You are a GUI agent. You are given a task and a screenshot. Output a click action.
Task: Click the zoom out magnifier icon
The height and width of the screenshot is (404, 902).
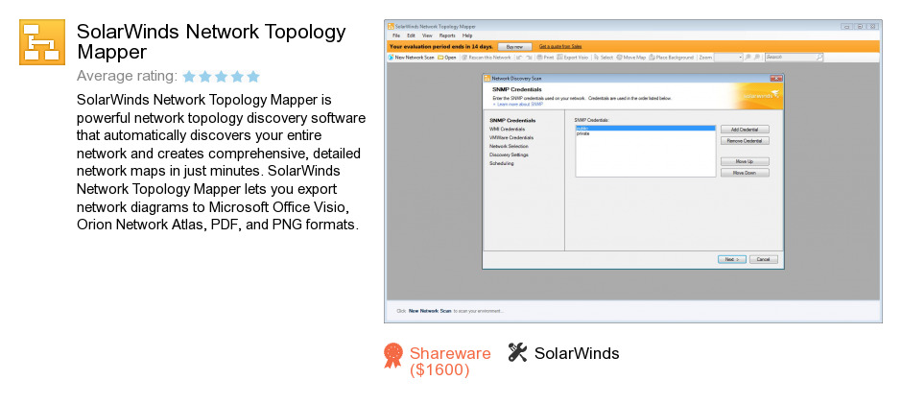pyautogui.click(x=758, y=58)
